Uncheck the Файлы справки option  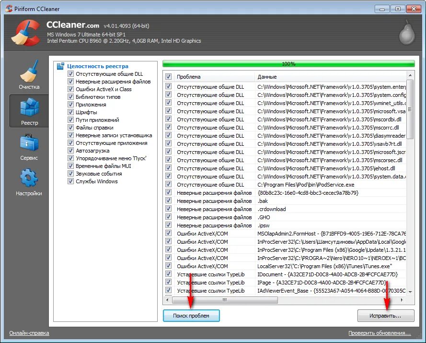coord(70,127)
